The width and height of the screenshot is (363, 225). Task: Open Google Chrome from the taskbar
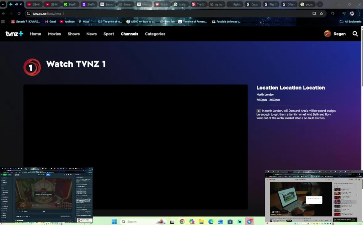(182, 222)
